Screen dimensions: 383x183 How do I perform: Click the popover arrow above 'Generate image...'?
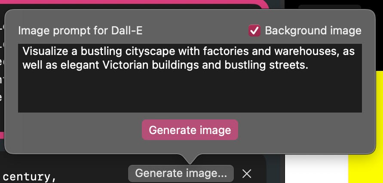(x=190, y=159)
